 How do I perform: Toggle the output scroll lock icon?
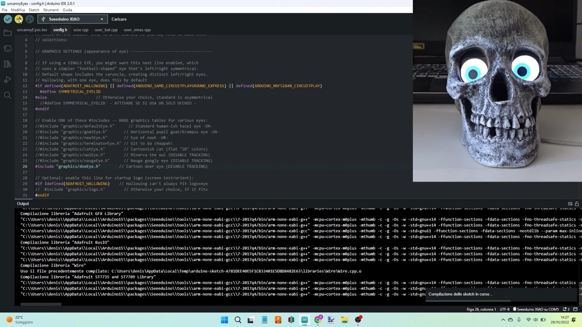pyautogui.click(x=577, y=204)
